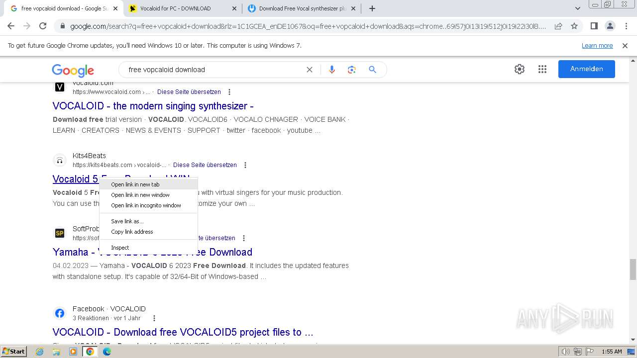Choose 'Open link in incognito window'
This screenshot has height=358, width=637.
coord(148,205)
